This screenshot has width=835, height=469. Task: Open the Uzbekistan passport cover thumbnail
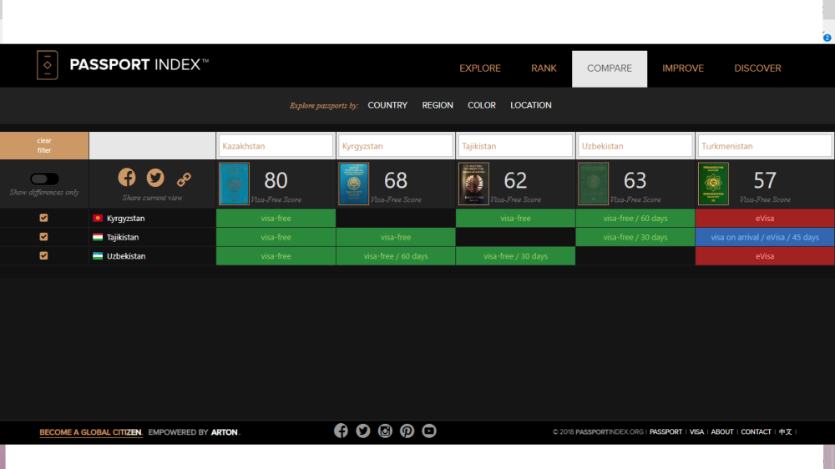pos(593,184)
